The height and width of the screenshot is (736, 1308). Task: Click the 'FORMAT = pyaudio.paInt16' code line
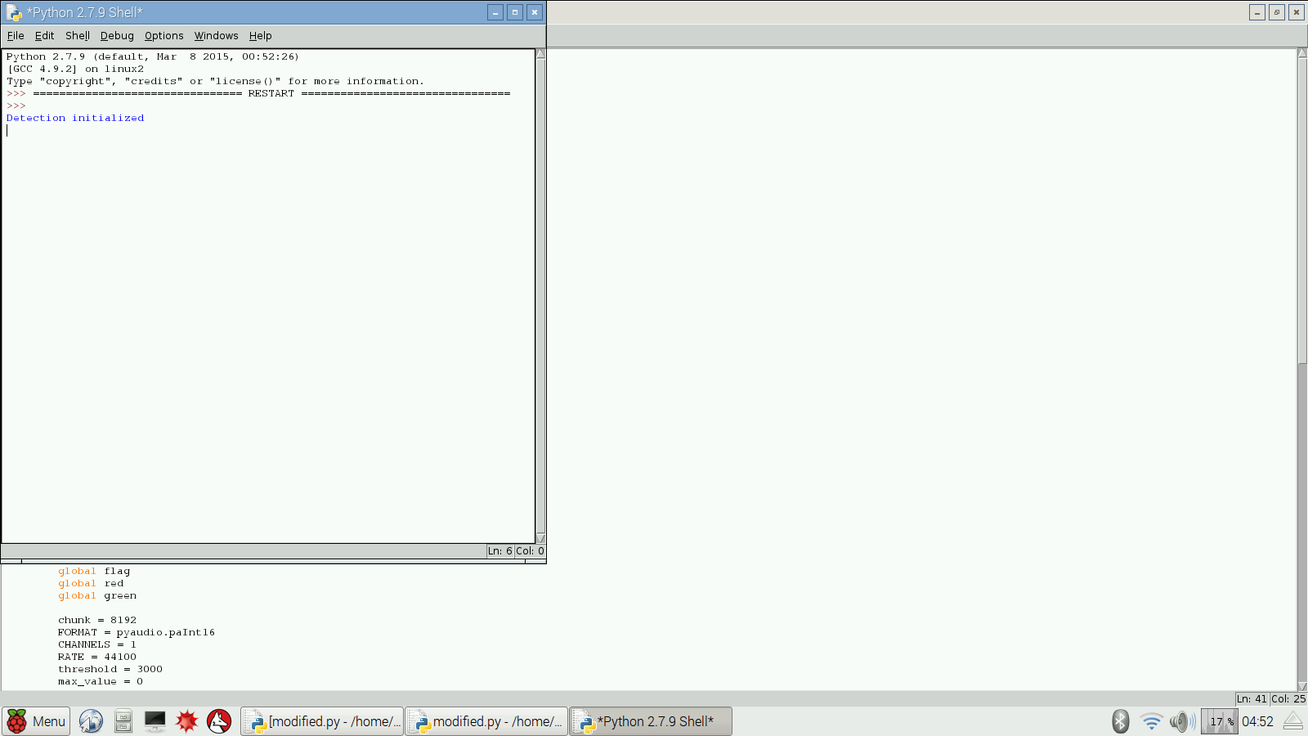point(137,632)
